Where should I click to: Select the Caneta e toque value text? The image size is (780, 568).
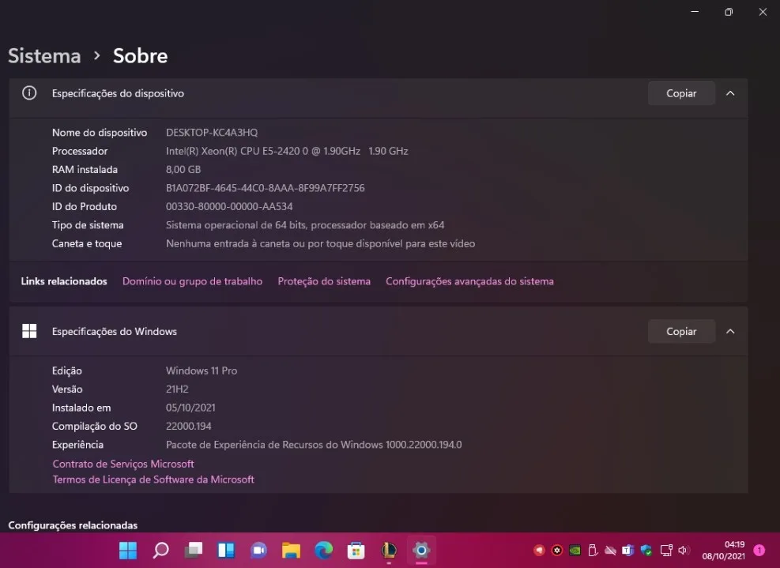pyautogui.click(x=320, y=244)
